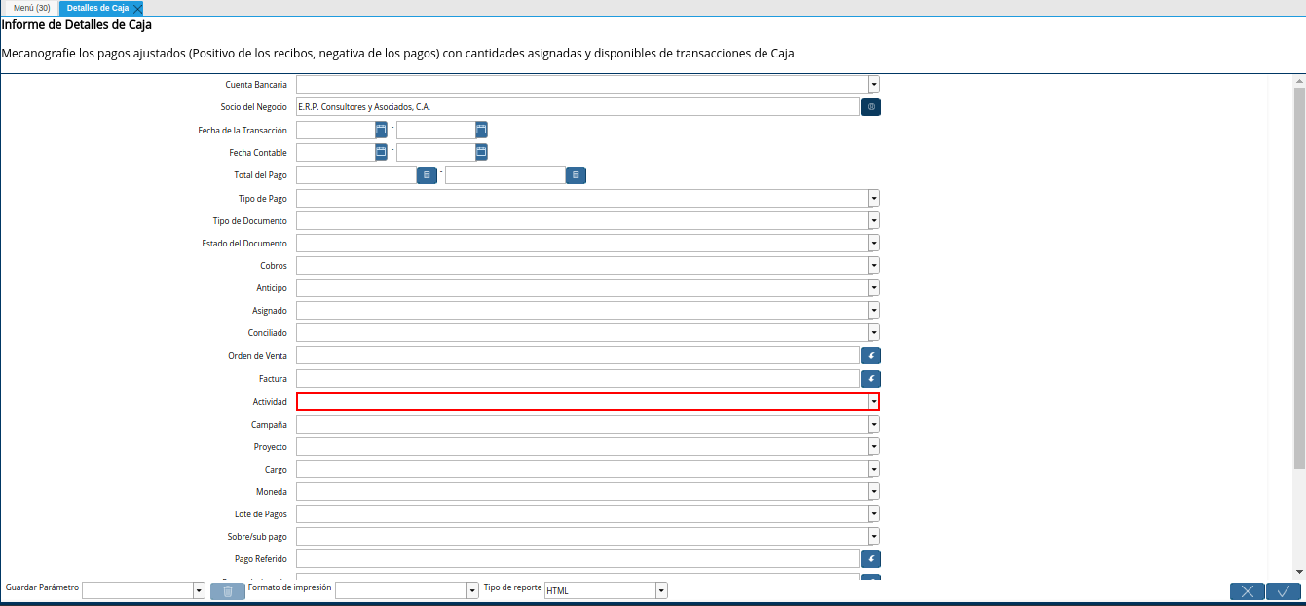Open the search icon for Orden de Venta
The height and width of the screenshot is (606, 1306).
point(870,355)
